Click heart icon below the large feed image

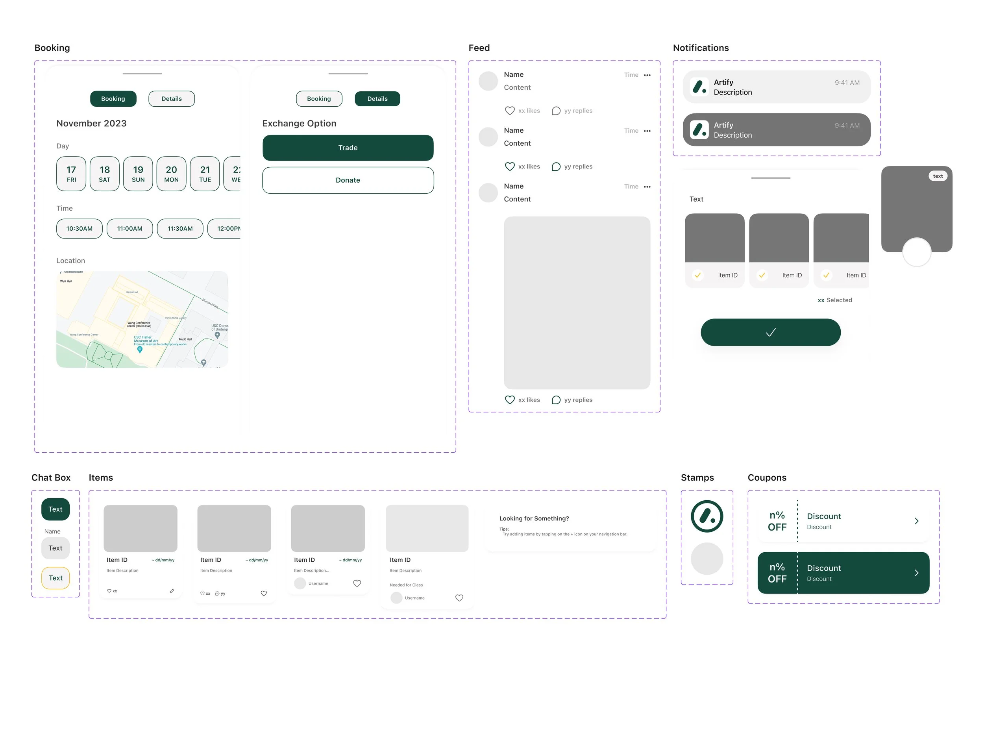[x=509, y=400]
